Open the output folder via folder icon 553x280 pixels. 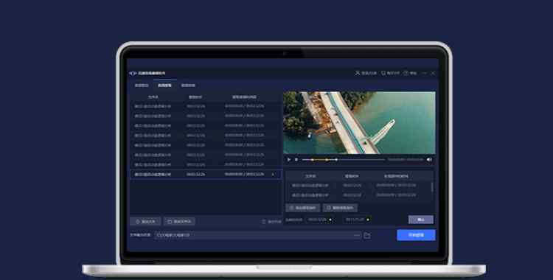[367, 235]
